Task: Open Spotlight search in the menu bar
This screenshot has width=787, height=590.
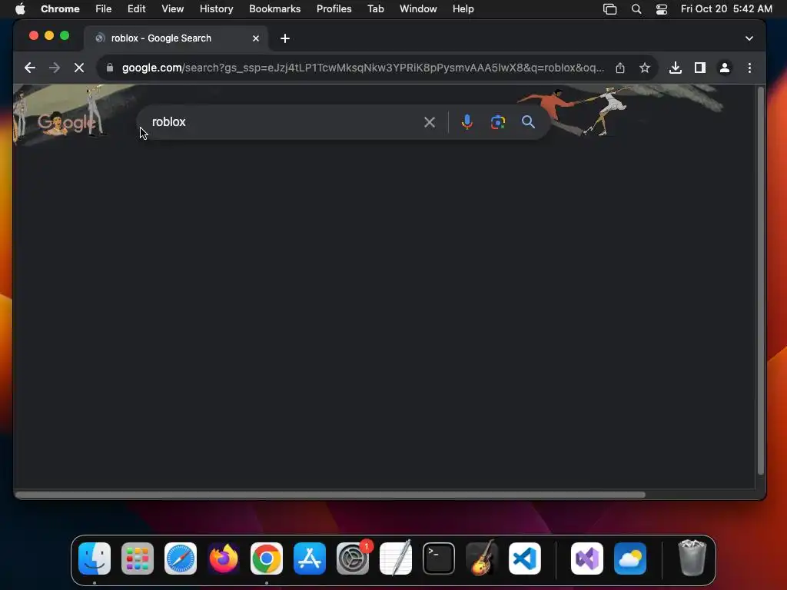Action: pos(636,9)
